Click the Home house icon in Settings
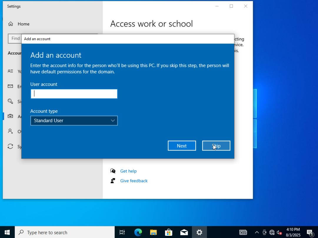The image size is (318, 238). click(x=11, y=24)
